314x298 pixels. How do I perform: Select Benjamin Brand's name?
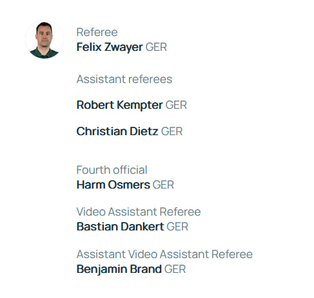click(119, 269)
